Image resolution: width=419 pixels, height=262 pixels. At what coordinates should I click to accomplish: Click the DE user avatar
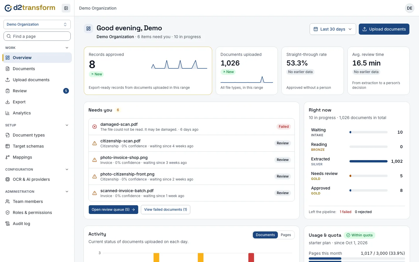point(410,8)
